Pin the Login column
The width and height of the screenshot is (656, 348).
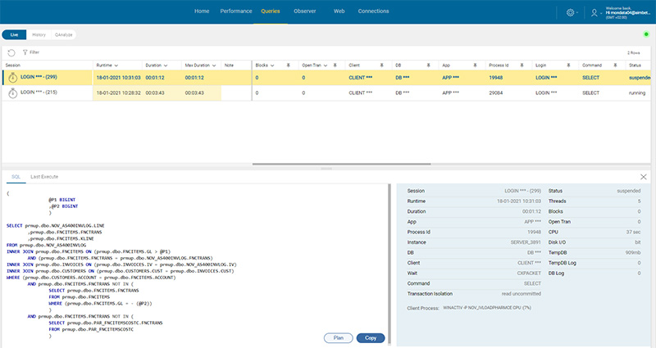coord(568,66)
